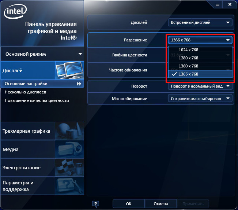Screen dimensions: 238x210
Task: Minimize the Intel control panel window
Action: point(218,5)
